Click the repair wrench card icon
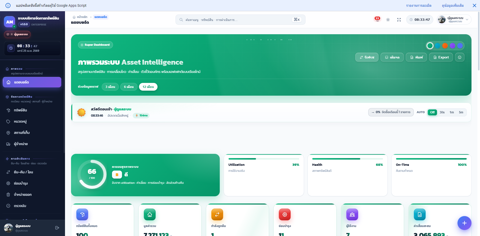480x236 pixels. 284,215
